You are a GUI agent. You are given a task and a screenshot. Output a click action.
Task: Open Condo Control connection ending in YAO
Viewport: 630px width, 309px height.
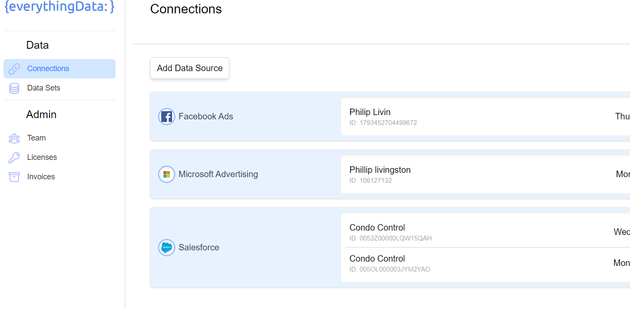tap(377, 259)
